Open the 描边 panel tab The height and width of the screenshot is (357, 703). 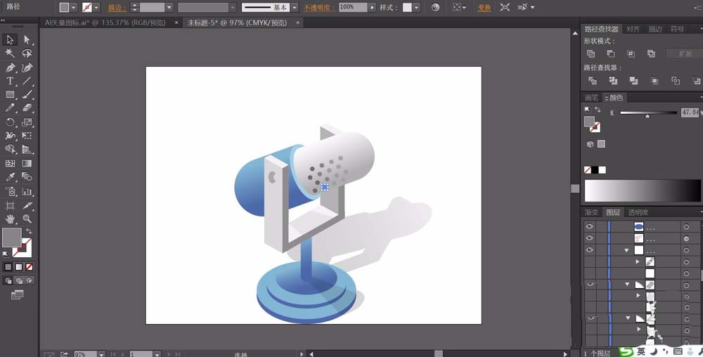655,29
